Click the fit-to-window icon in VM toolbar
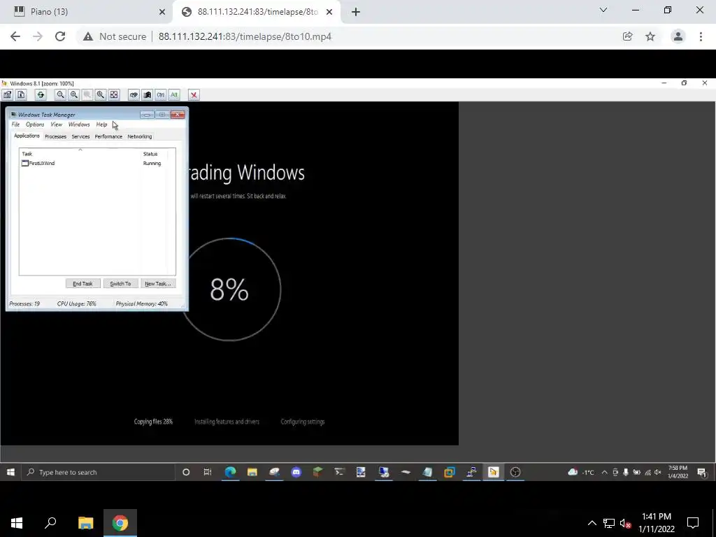Image resolution: width=716 pixels, height=537 pixels. tap(114, 94)
